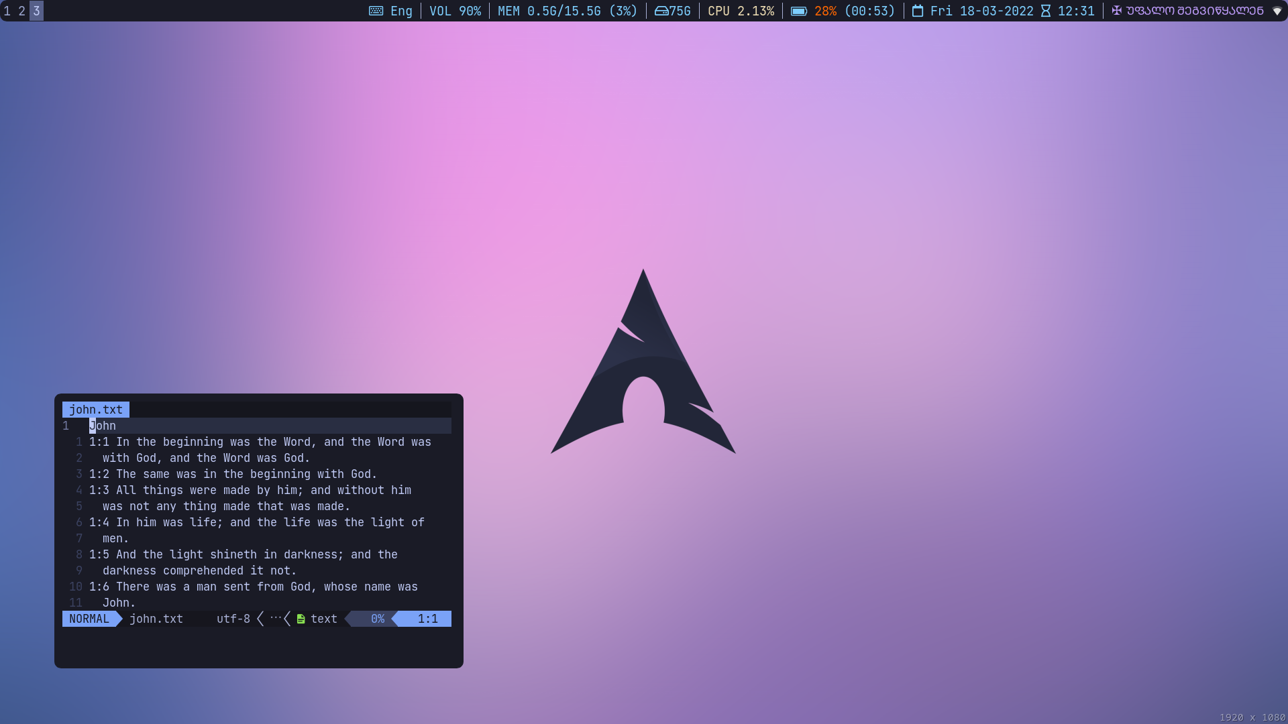Place cursor on verse 1:3 line
This screenshot has height=724, width=1288.
coord(250,490)
